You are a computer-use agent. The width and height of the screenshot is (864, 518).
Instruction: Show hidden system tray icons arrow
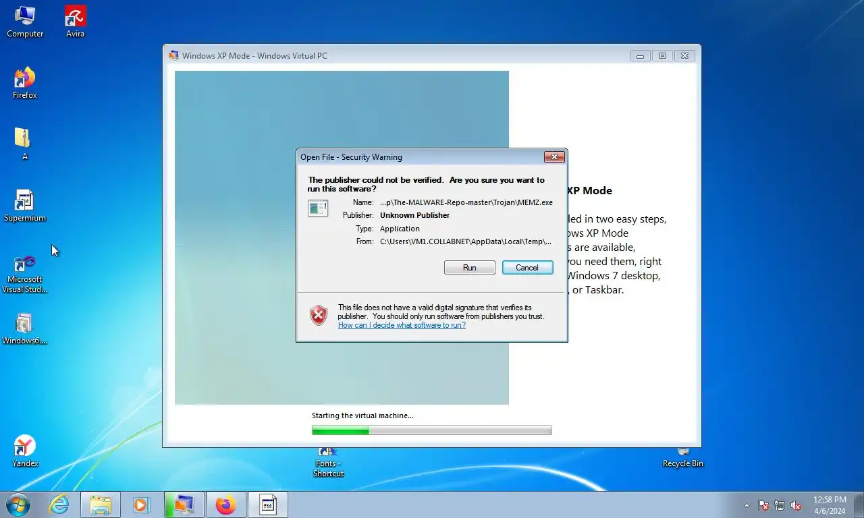point(747,505)
